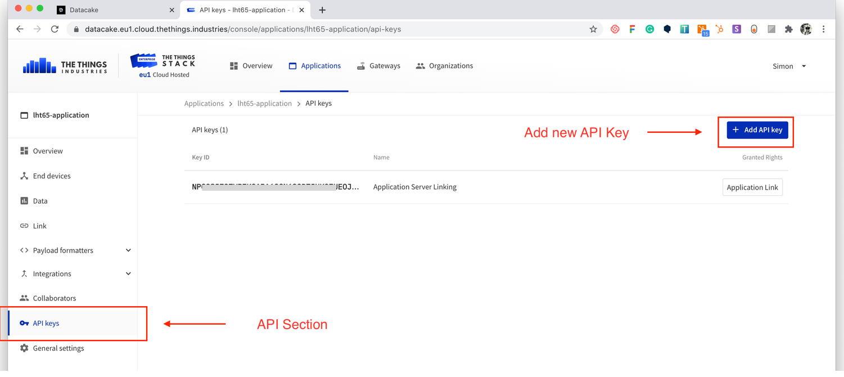This screenshot has width=844, height=377.
Task: Open the Simon user dropdown
Action: [x=789, y=66]
